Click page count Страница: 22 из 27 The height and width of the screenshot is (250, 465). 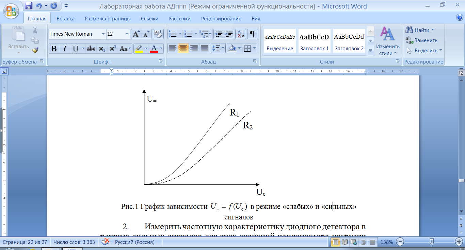(x=24, y=242)
